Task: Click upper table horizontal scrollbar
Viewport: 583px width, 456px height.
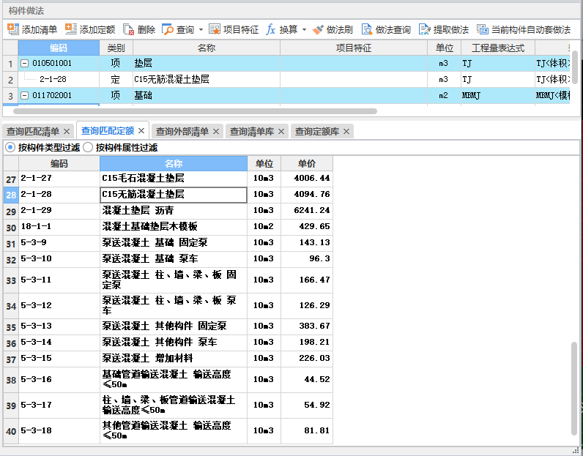Action: point(196,111)
